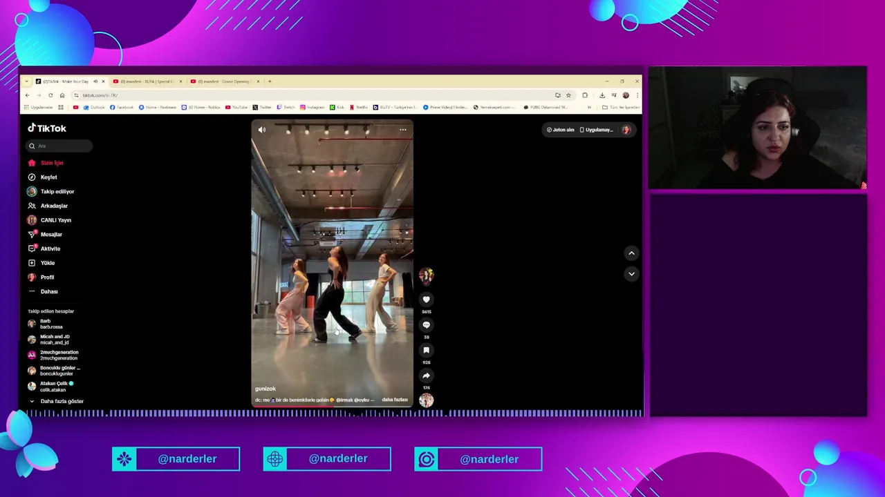Click the Uygulamayı get-app button
The width and height of the screenshot is (885, 497).
(597, 130)
